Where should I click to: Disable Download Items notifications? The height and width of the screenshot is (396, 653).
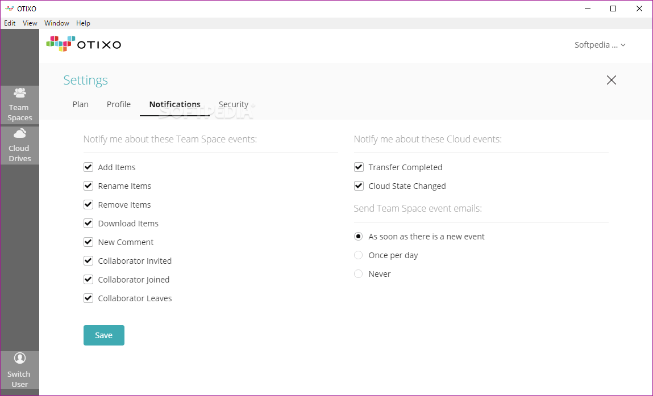coord(88,223)
